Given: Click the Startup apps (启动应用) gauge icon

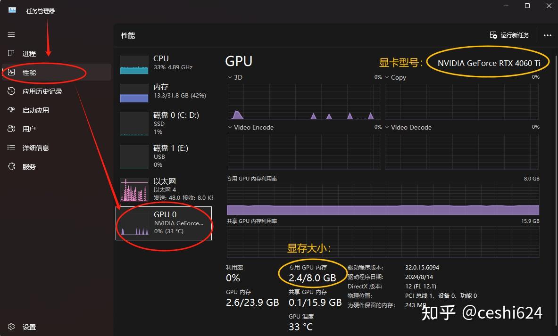Looking at the screenshot, I should pos(11,110).
